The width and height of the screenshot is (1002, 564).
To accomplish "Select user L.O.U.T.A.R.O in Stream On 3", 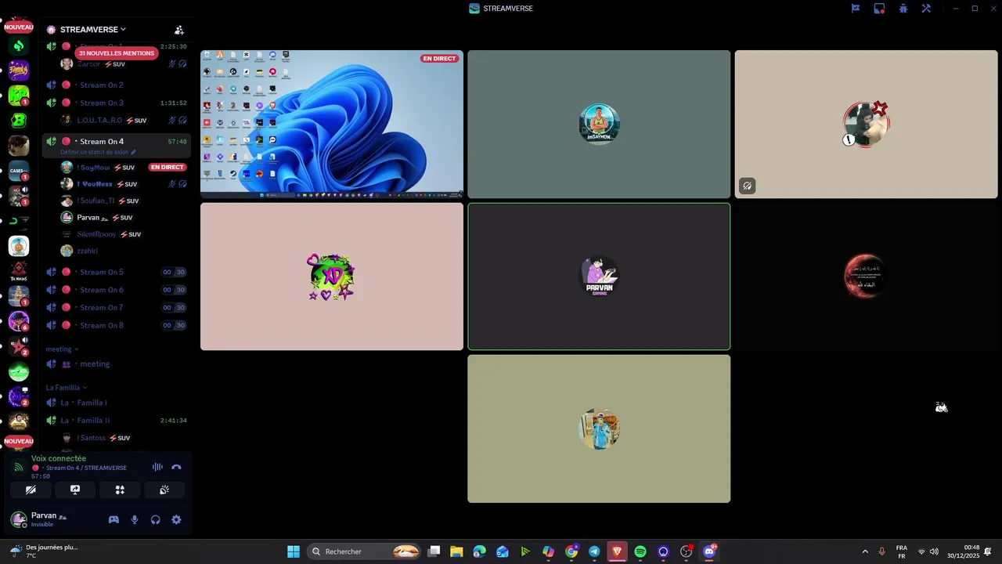I will pos(99,121).
